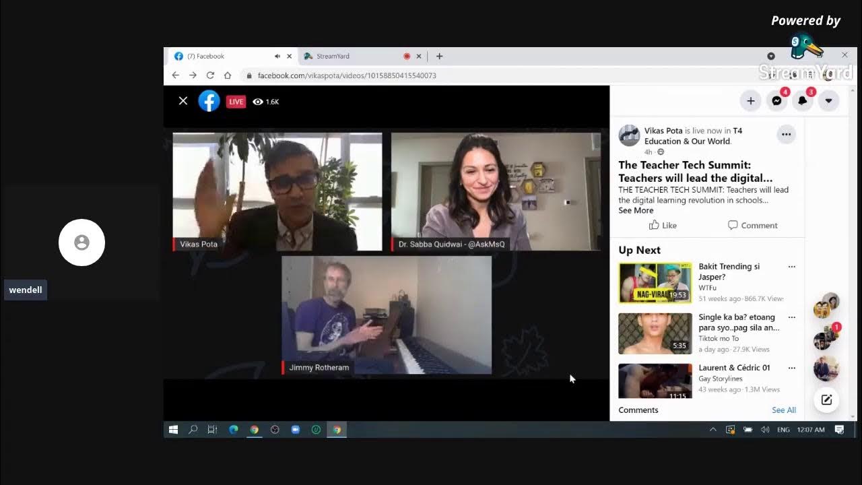862x485 pixels.
Task: Play the 5:35 Single ka ba thumbnail
Action: pos(655,333)
